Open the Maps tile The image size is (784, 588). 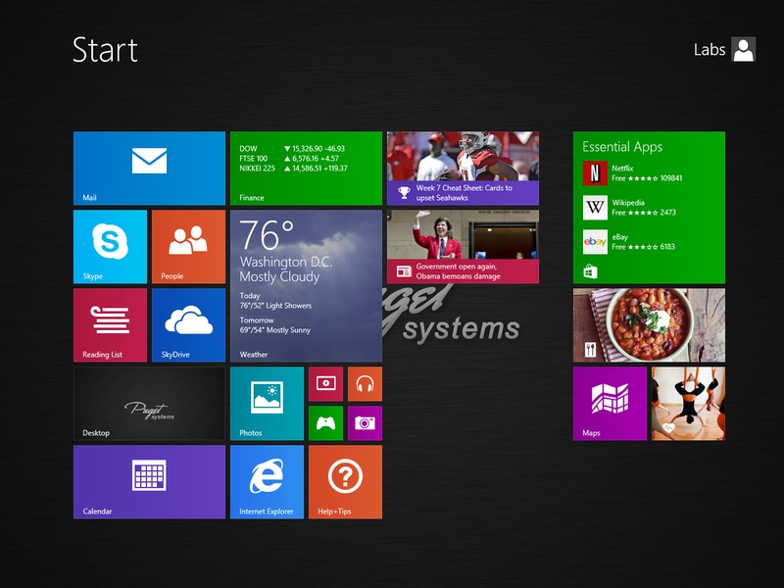click(610, 403)
